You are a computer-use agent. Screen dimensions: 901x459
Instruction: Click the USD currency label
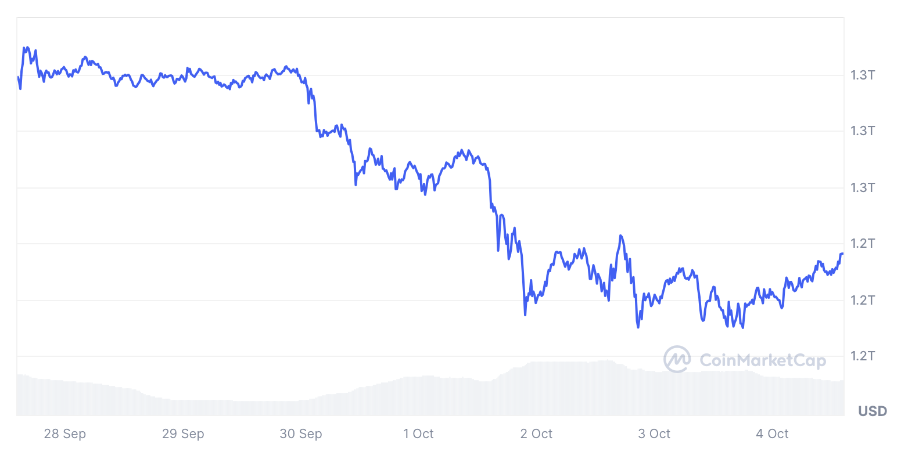pos(873,411)
